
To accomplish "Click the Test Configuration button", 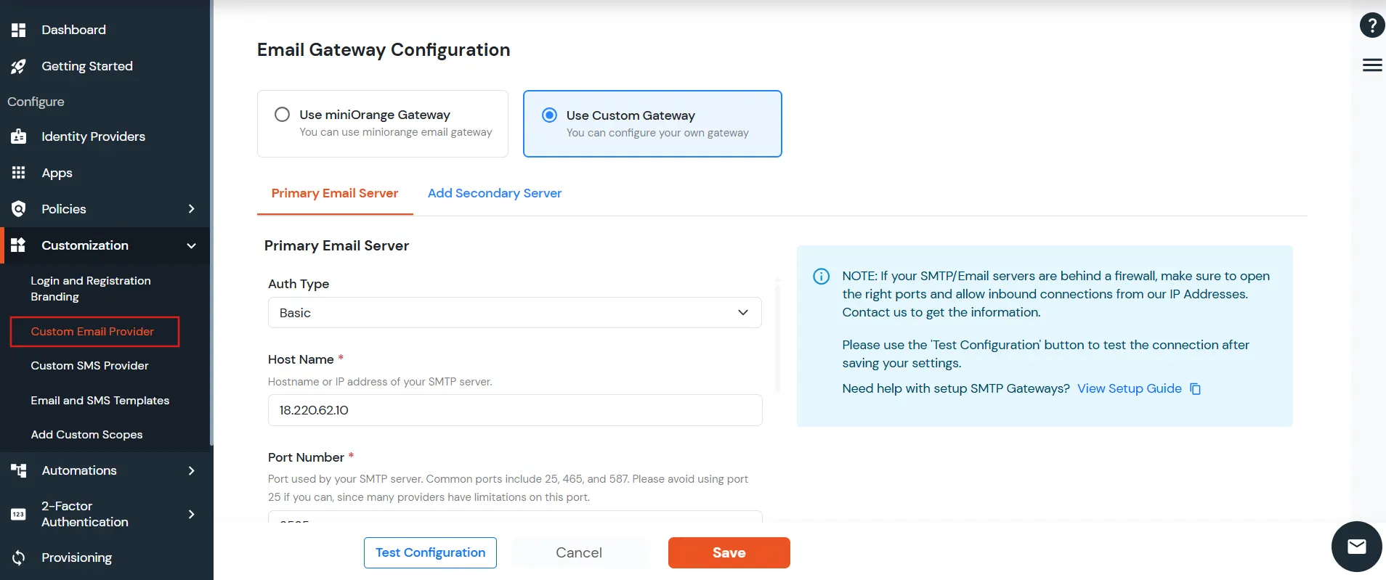I will click(430, 552).
